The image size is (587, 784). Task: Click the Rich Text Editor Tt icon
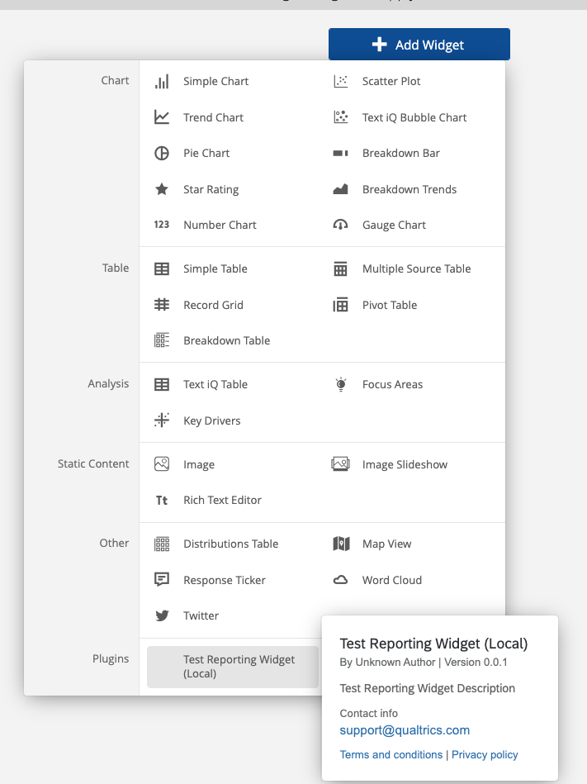coord(161,500)
